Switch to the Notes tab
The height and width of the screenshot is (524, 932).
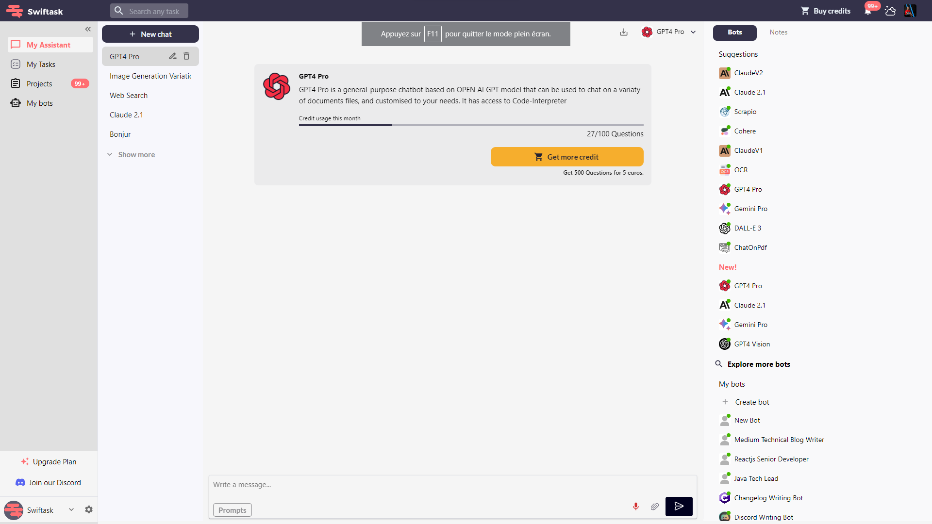tap(778, 32)
